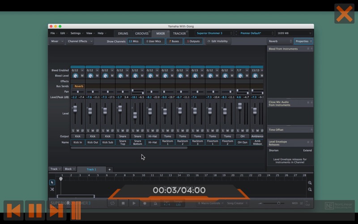Mute the Racktom 1 channel
The image size is (358, 224).
pos(167,131)
